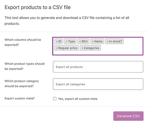Remove the SKU column tag
The width and height of the screenshot is (148, 125).
click(x=80, y=42)
